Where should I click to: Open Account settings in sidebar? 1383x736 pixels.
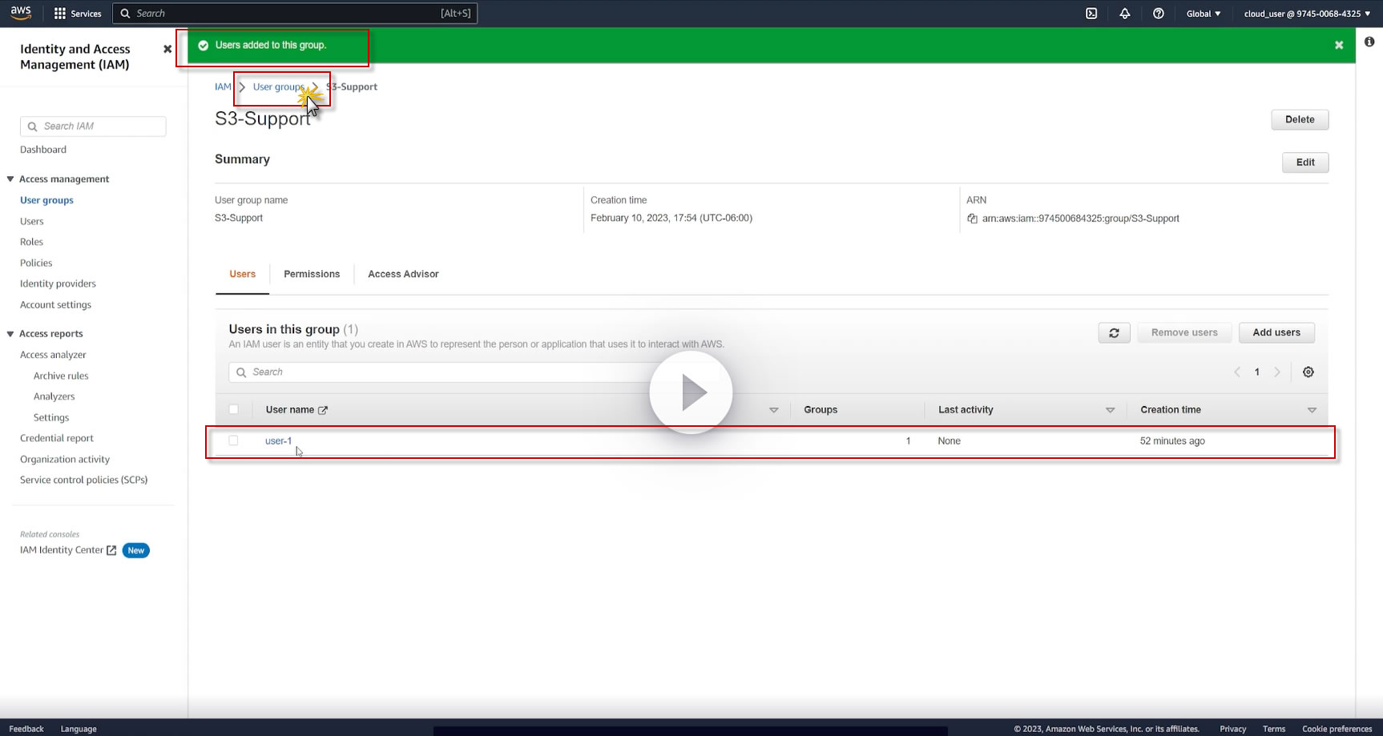pyautogui.click(x=56, y=305)
